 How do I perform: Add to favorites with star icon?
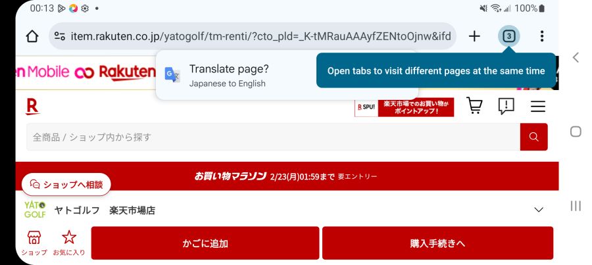click(x=69, y=242)
